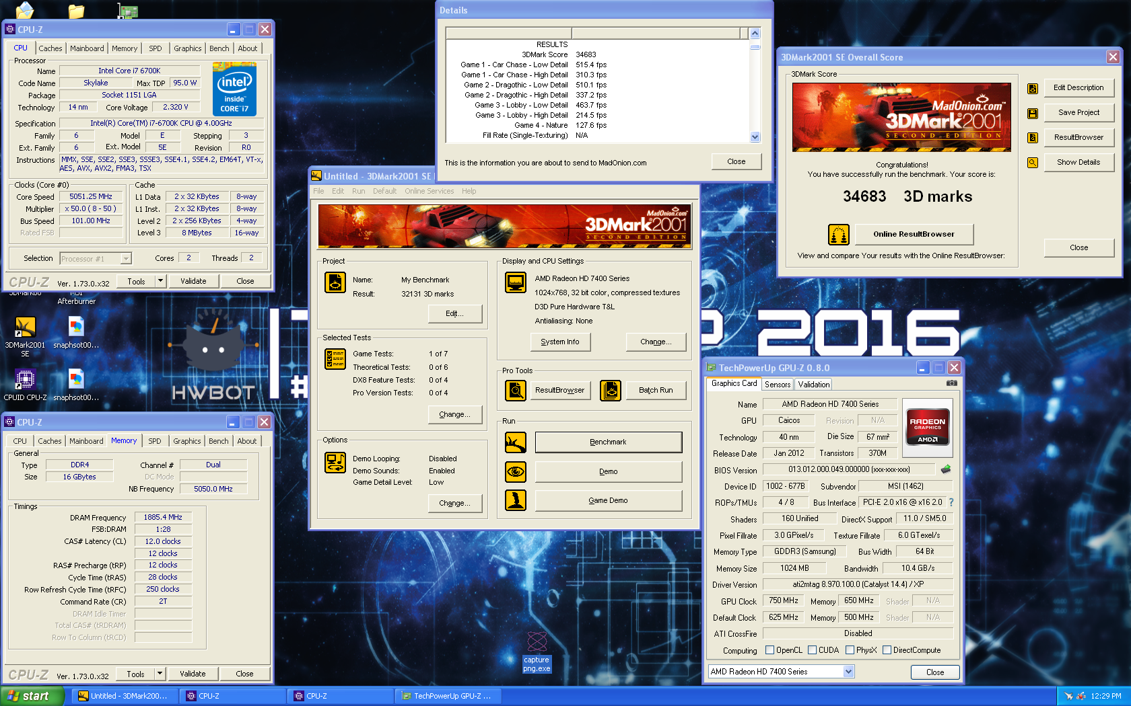Select the CPUID CPU-Z desktop shortcut
The image size is (1131, 706).
click(x=25, y=385)
